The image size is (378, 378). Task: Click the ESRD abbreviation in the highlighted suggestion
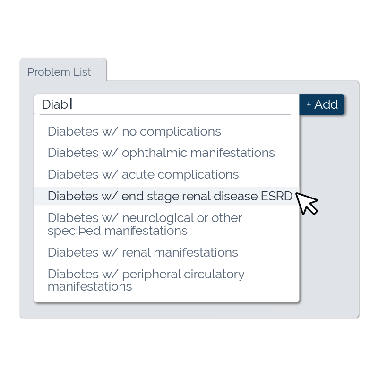(x=277, y=197)
